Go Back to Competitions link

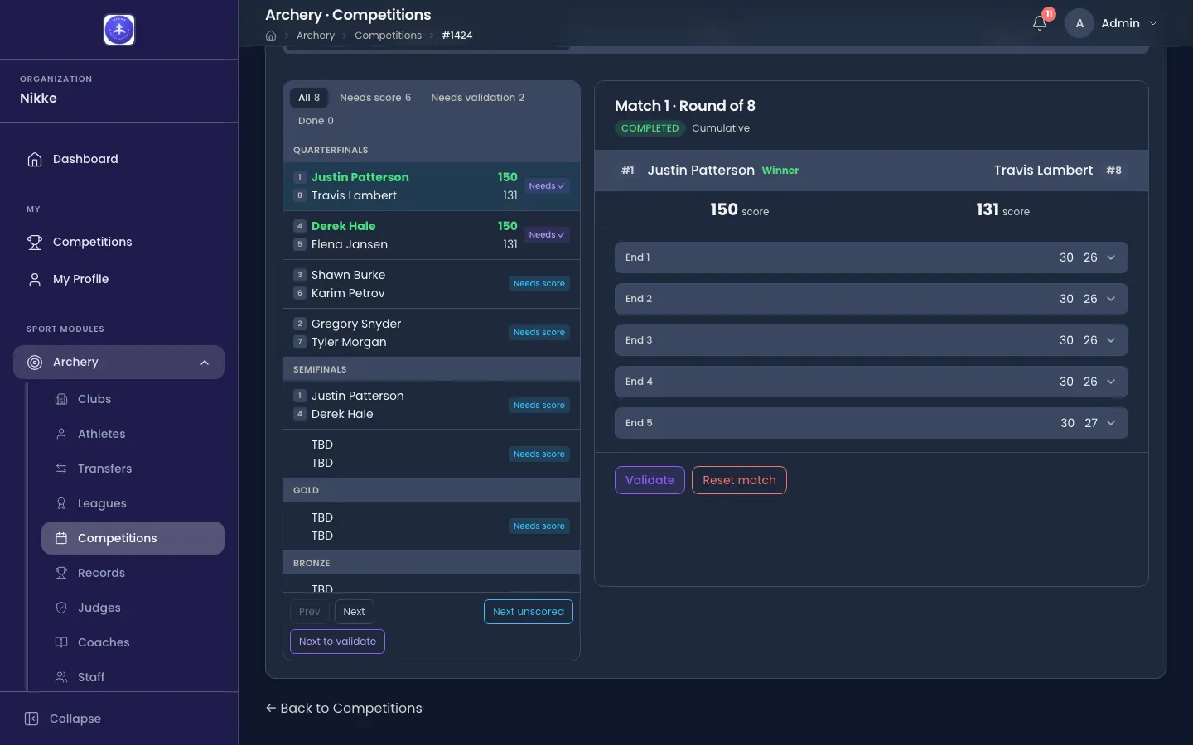pos(344,708)
